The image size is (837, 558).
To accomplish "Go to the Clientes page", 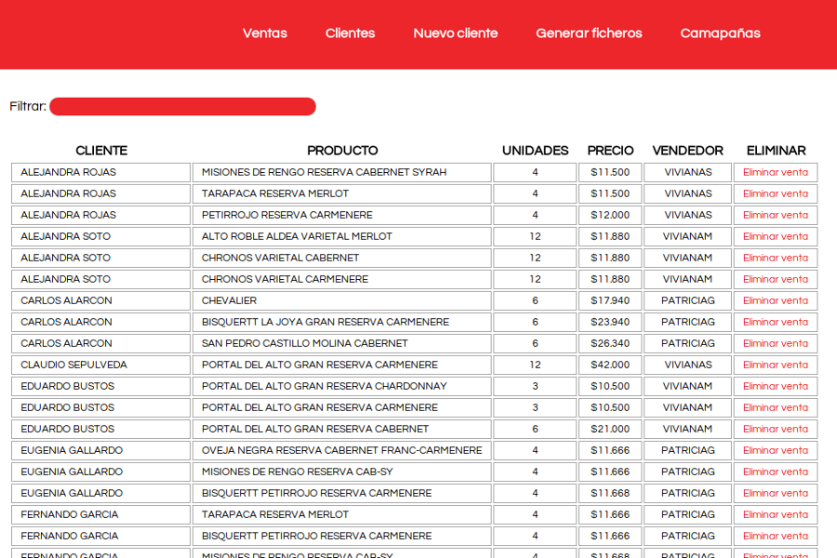I will click(x=350, y=33).
